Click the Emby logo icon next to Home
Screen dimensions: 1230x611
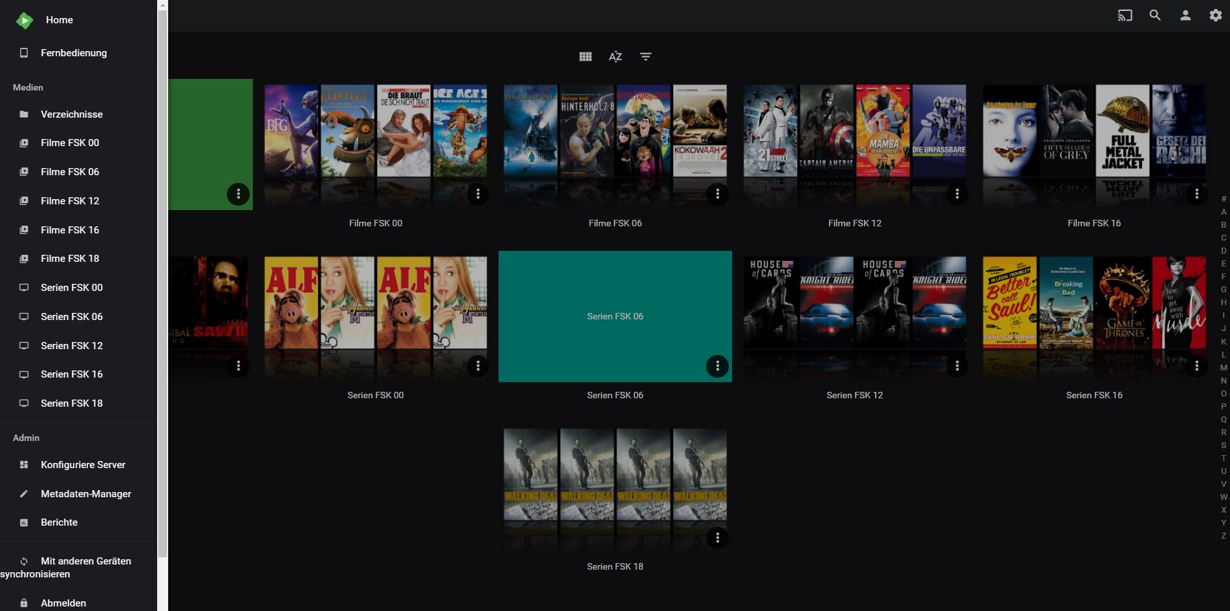point(25,21)
